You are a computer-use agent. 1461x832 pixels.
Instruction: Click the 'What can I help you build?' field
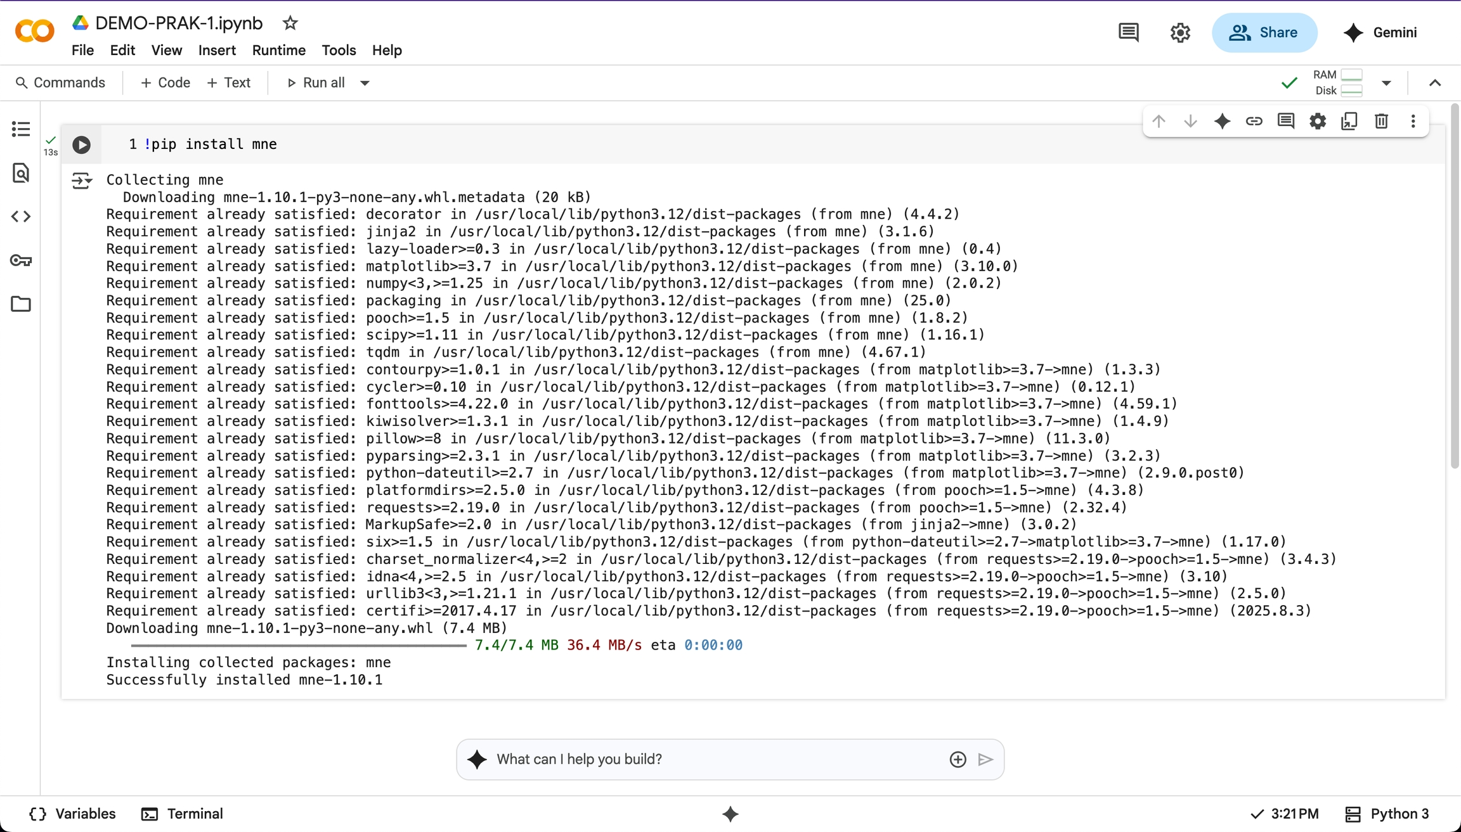(717, 759)
